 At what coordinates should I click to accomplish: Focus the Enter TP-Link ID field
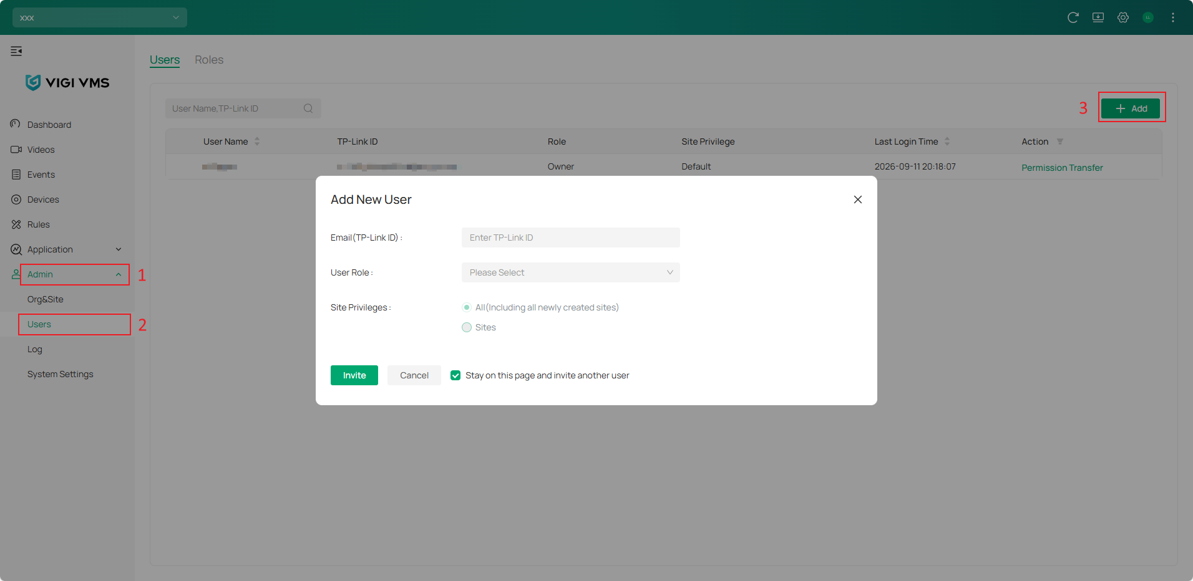point(571,238)
